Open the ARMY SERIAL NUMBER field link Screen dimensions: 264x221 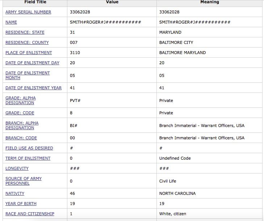coord(28,12)
